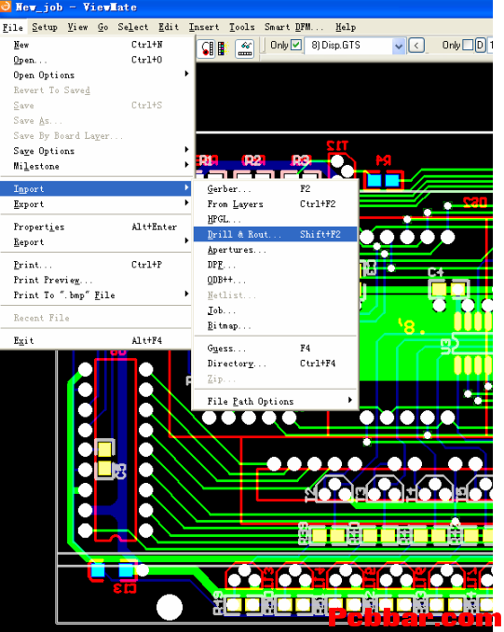Choose New from the File menu

95,45
